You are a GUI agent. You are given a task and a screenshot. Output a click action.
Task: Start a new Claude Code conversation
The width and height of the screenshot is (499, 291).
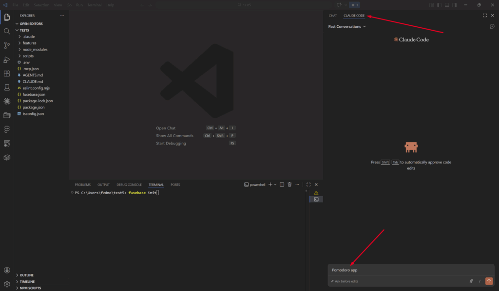pos(492,27)
